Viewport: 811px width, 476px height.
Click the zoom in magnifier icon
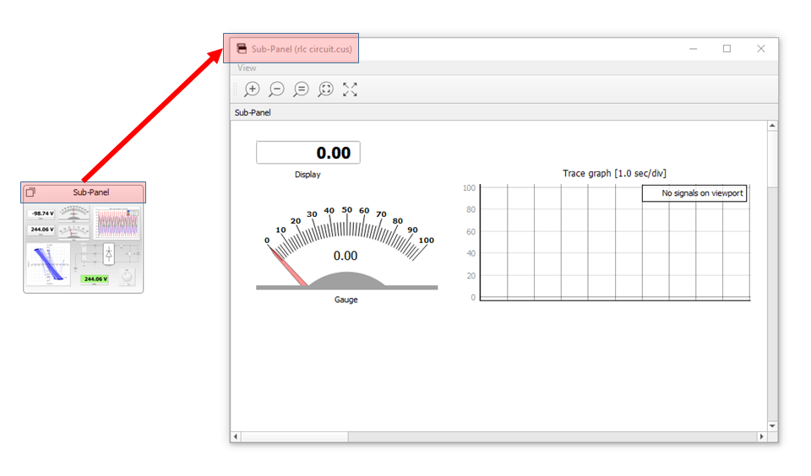(252, 89)
